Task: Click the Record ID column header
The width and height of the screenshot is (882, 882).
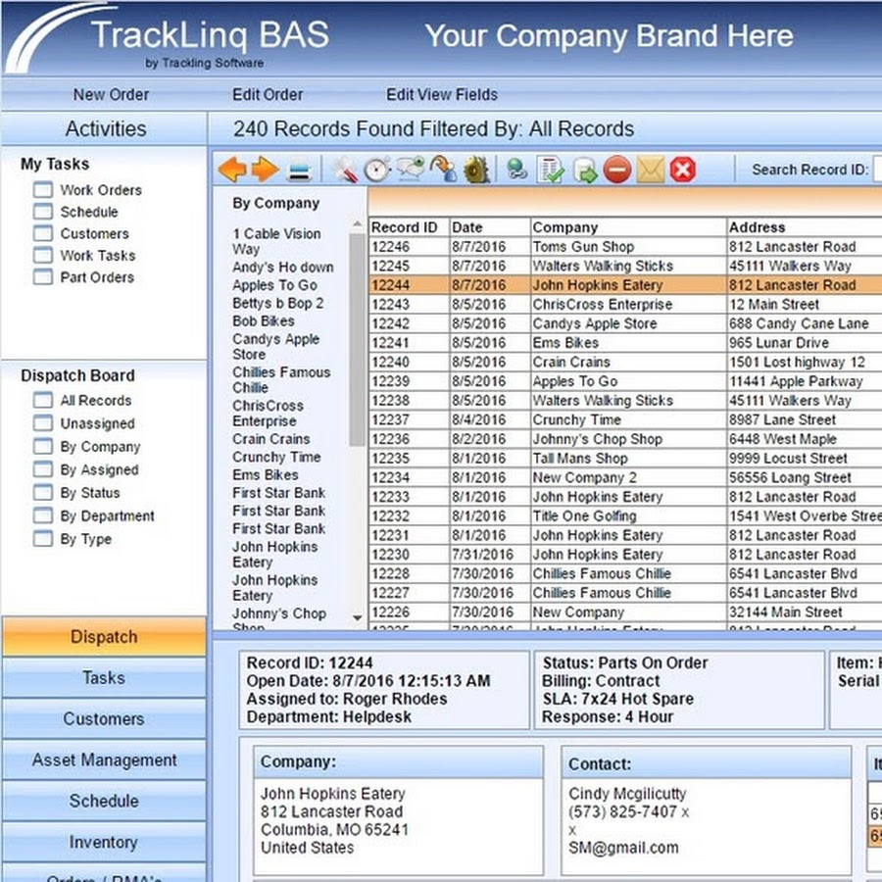Action: click(409, 227)
